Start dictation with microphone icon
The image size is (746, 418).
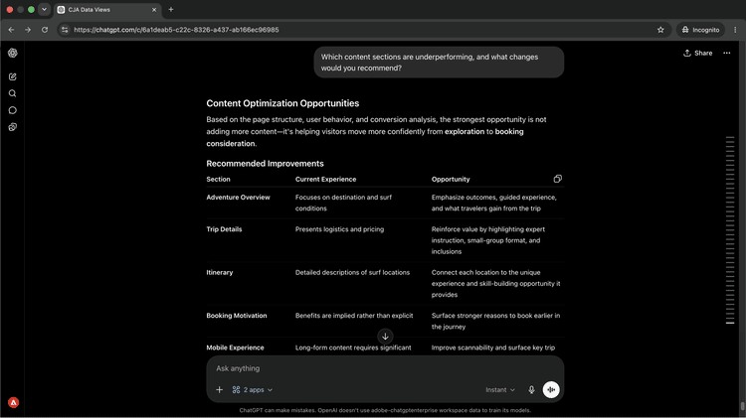pos(531,390)
